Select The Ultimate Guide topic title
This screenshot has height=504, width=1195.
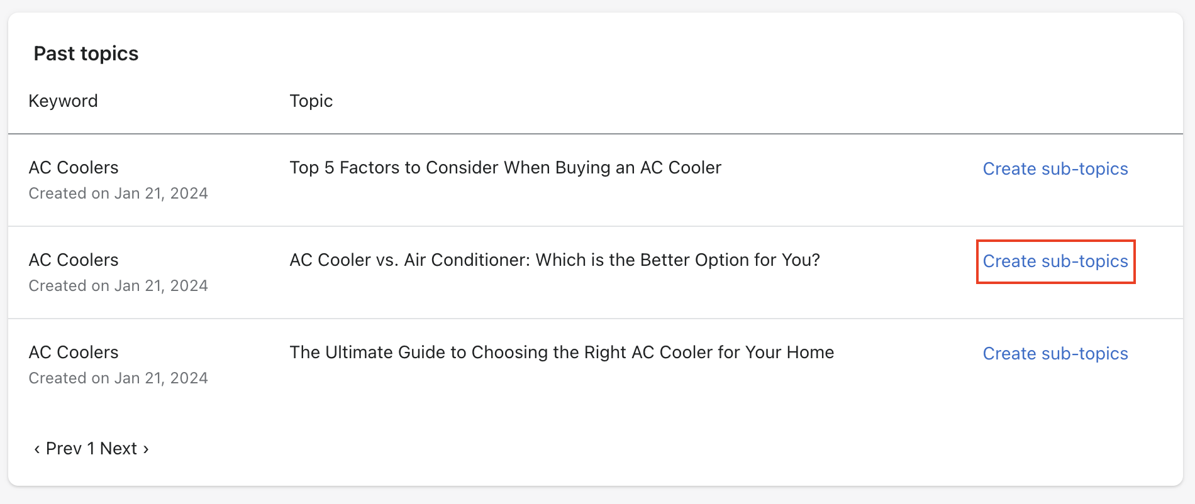561,353
